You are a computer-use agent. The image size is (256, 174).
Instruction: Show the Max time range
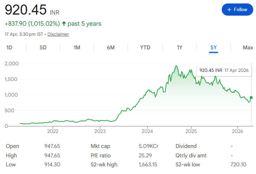click(248, 48)
